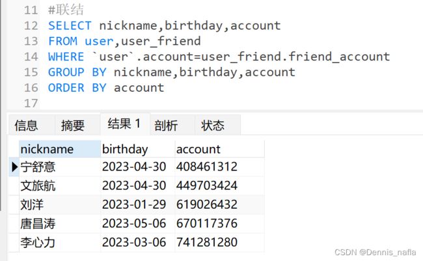
Task: Select the cell 宁舒意
Action: 60,167
